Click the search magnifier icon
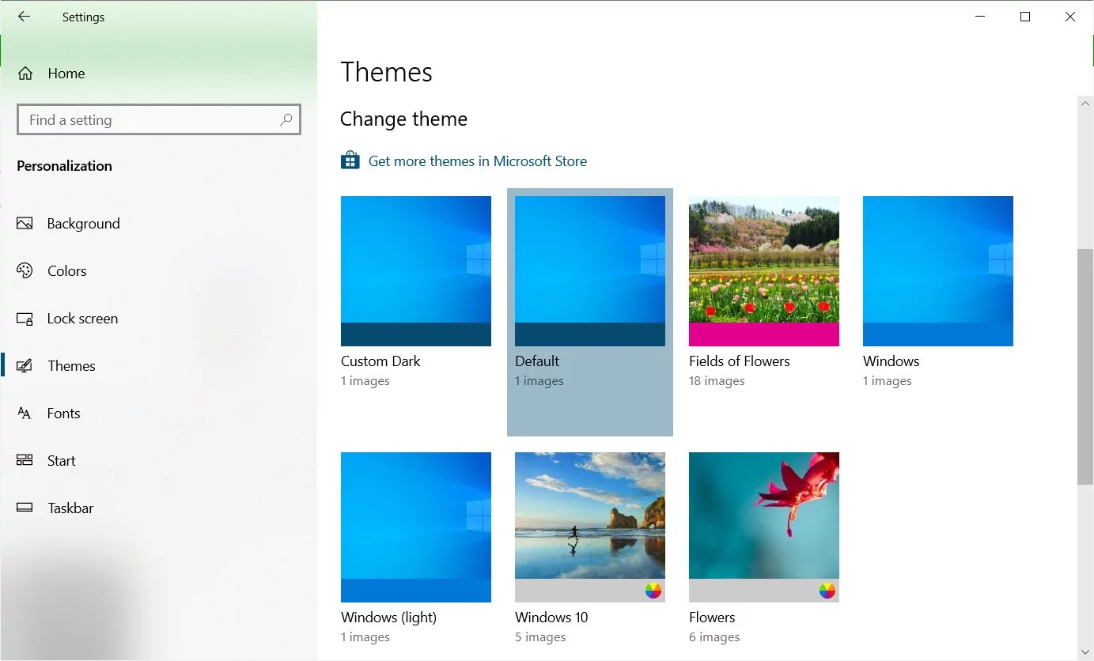The width and height of the screenshot is (1094, 661). [x=286, y=119]
